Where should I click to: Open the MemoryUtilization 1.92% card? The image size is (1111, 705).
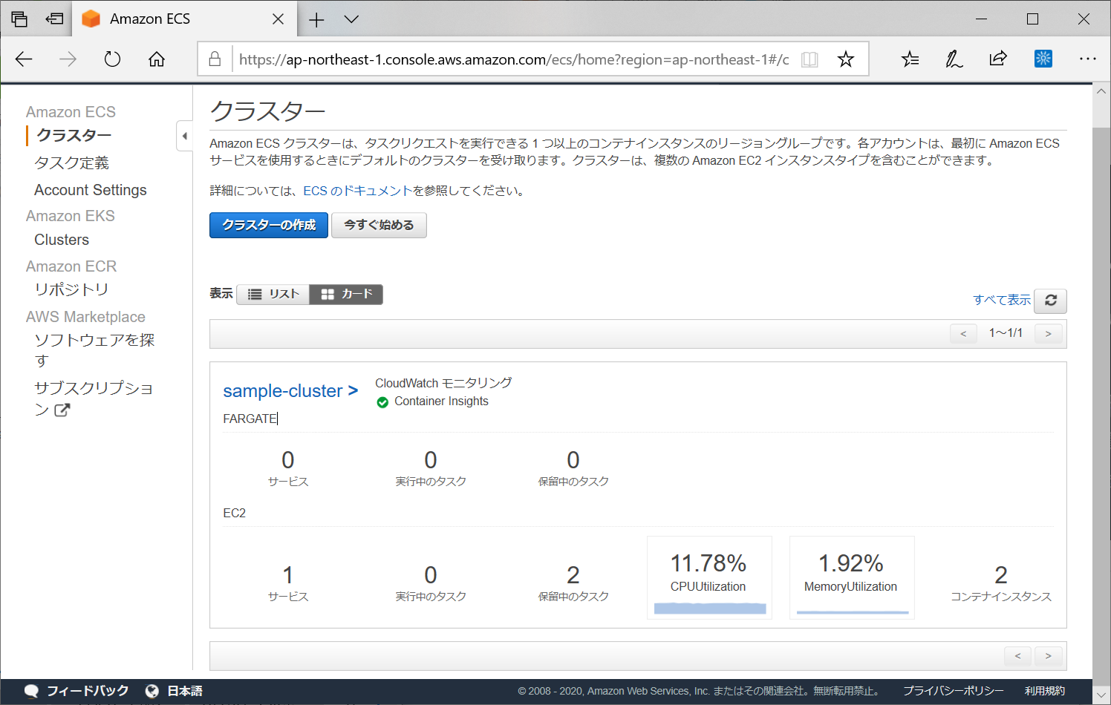pyautogui.click(x=852, y=577)
